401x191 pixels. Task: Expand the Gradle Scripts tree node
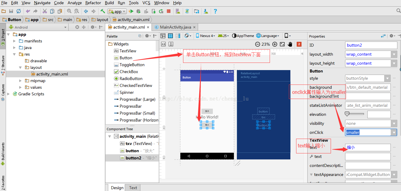[9, 94]
